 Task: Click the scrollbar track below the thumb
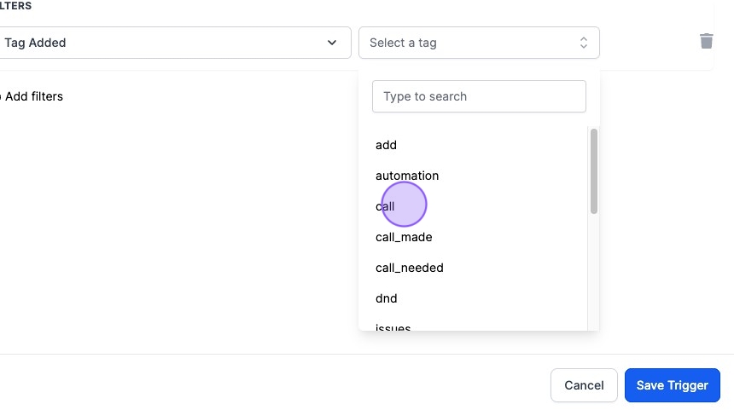593,273
